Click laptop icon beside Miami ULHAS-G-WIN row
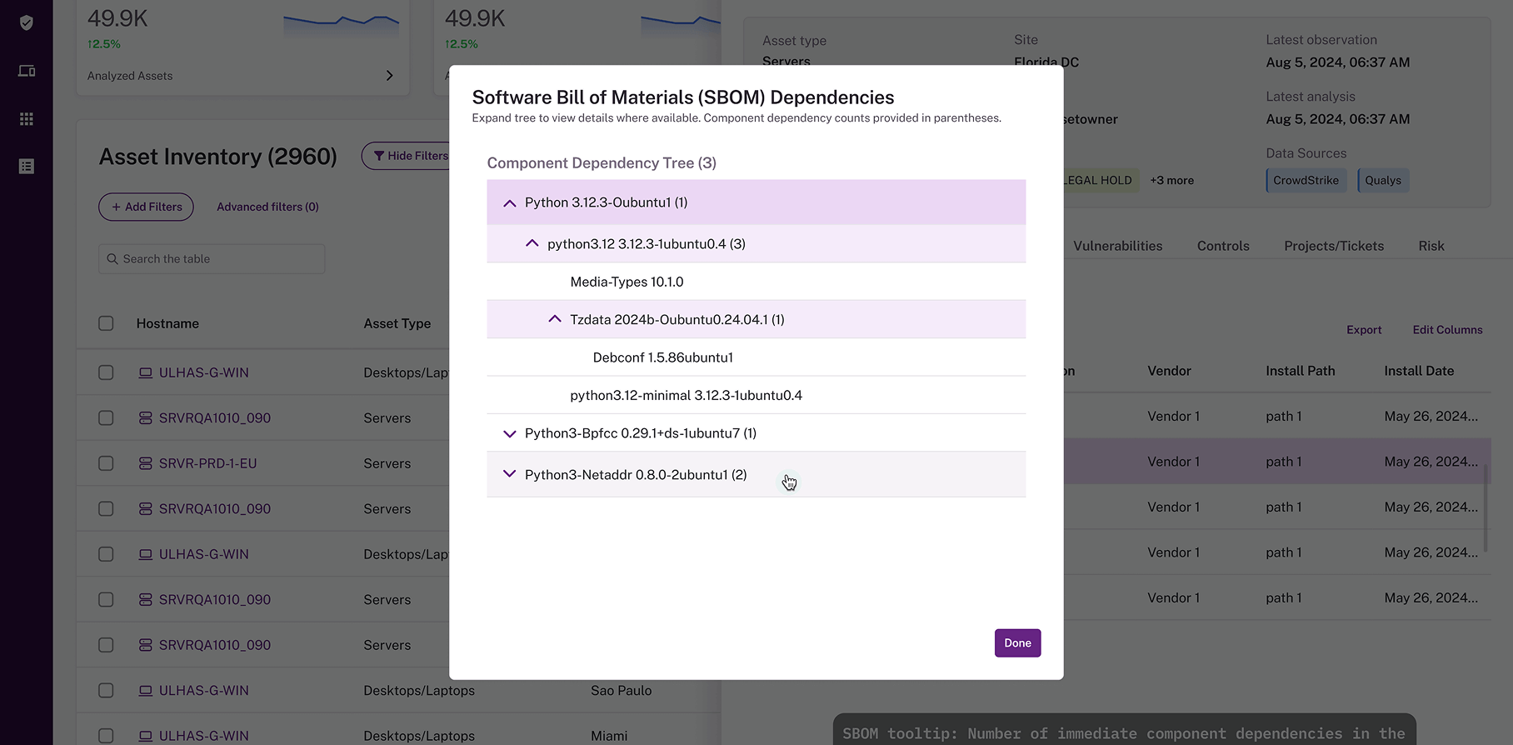This screenshot has width=1513, height=745. 145,736
